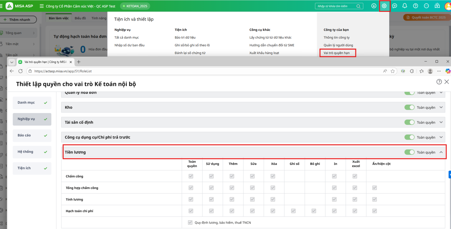This screenshot has width=451, height=229.
Task: Open the help question mark in header
Action: click(x=415, y=6)
